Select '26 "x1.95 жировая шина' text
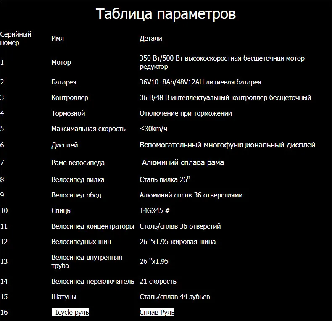The width and height of the screenshot is (332, 321). pos(178,242)
